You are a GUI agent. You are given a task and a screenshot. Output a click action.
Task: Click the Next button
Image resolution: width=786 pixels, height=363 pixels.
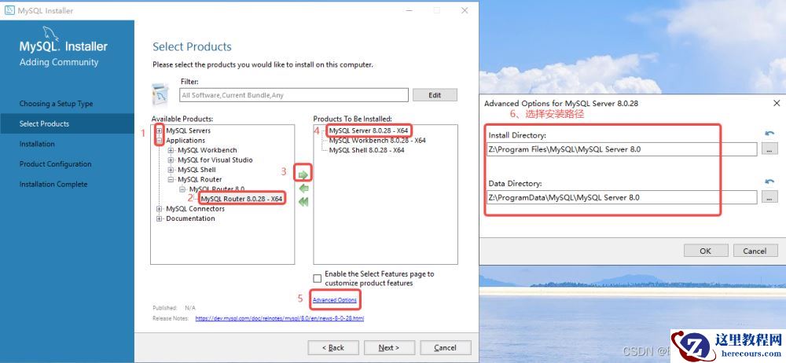point(390,347)
